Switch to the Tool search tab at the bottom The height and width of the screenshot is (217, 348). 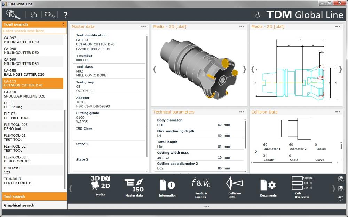pyautogui.click(x=34, y=197)
